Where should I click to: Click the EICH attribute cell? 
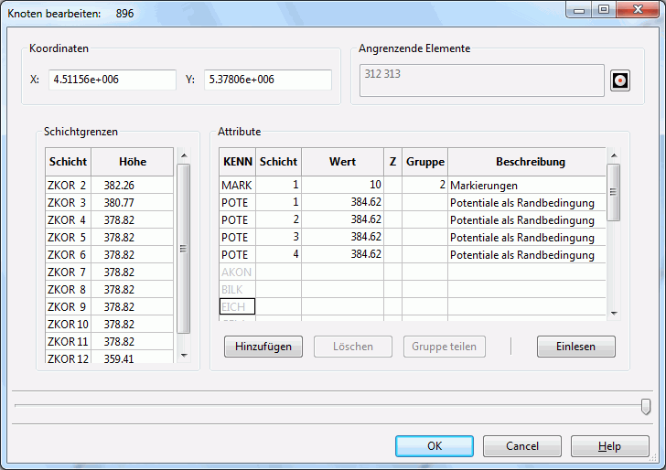pyautogui.click(x=237, y=307)
